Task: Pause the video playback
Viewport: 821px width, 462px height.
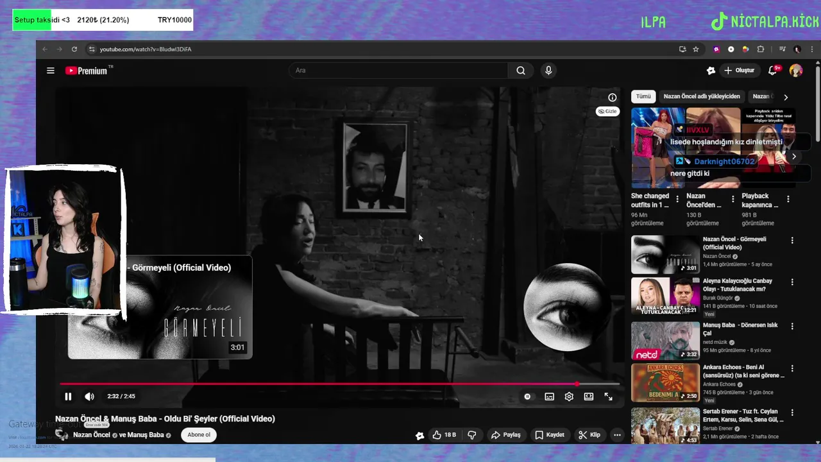Action: [68, 397]
